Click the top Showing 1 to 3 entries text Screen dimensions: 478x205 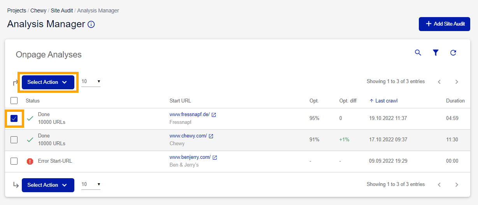(x=395, y=82)
